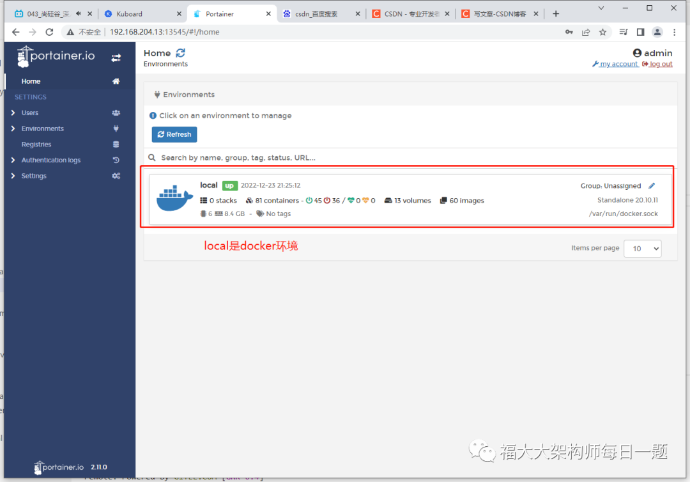690x482 pixels.
Task: Click the Environments breadcrumb under Home
Action: pos(165,65)
